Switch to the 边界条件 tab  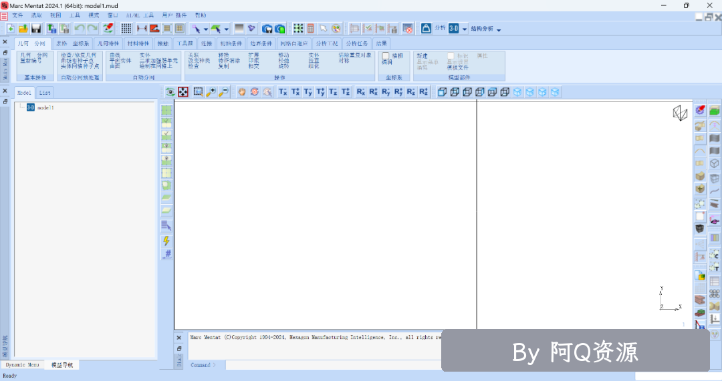pos(261,43)
